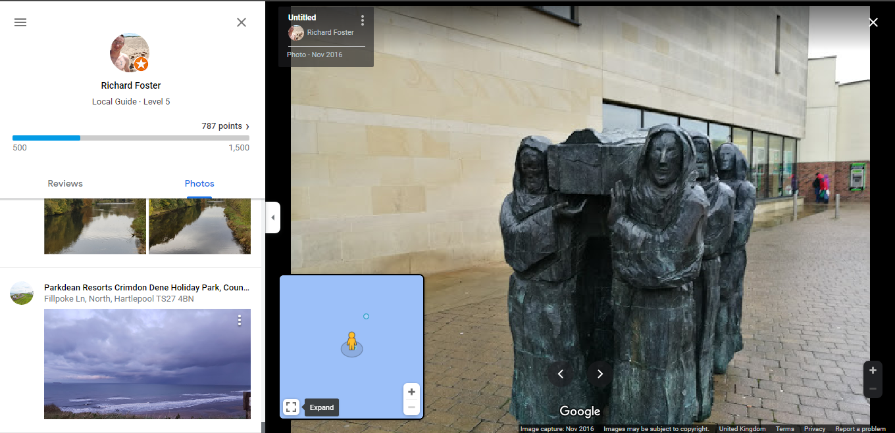
Task: Open the left river photo thumbnail
Action: [95, 226]
